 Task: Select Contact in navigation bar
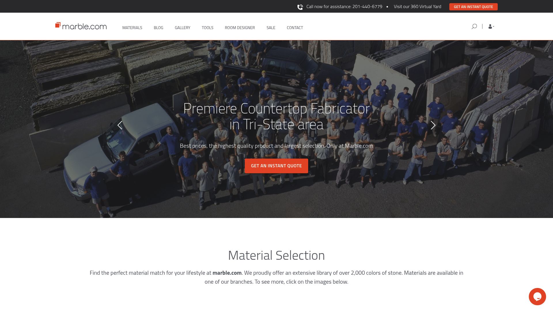(295, 28)
